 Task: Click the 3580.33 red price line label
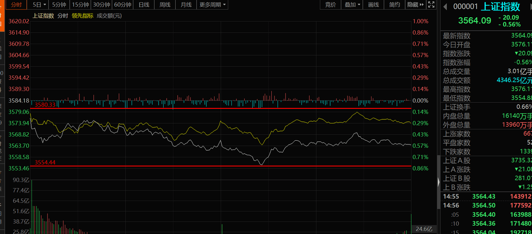pos(46,105)
